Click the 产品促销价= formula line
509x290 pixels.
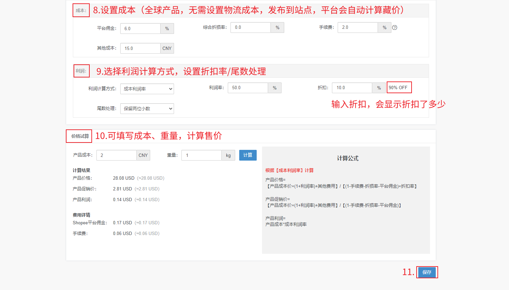point(278,199)
